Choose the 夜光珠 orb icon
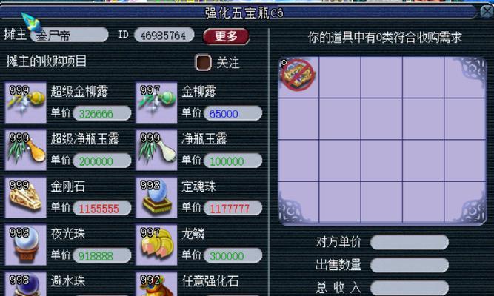Viewport: 494px width, 296px height. (x=26, y=245)
